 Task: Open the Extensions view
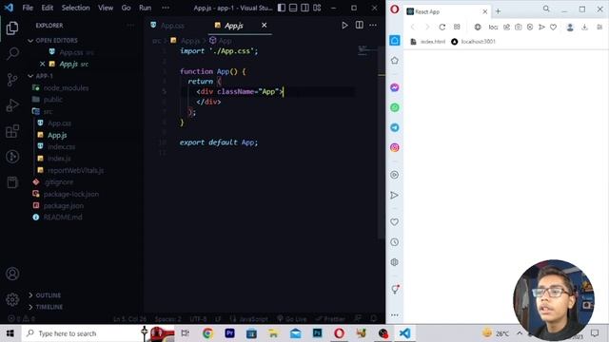[x=12, y=131]
